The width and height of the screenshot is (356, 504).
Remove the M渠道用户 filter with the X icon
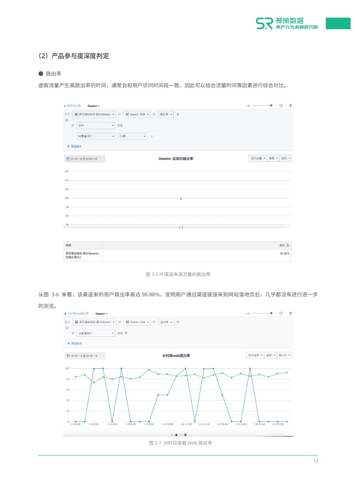click(152, 136)
